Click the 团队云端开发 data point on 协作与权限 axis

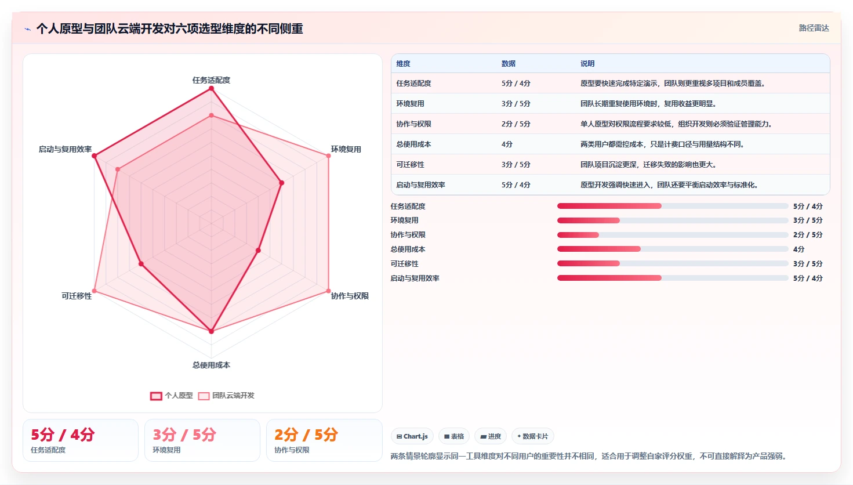(329, 291)
